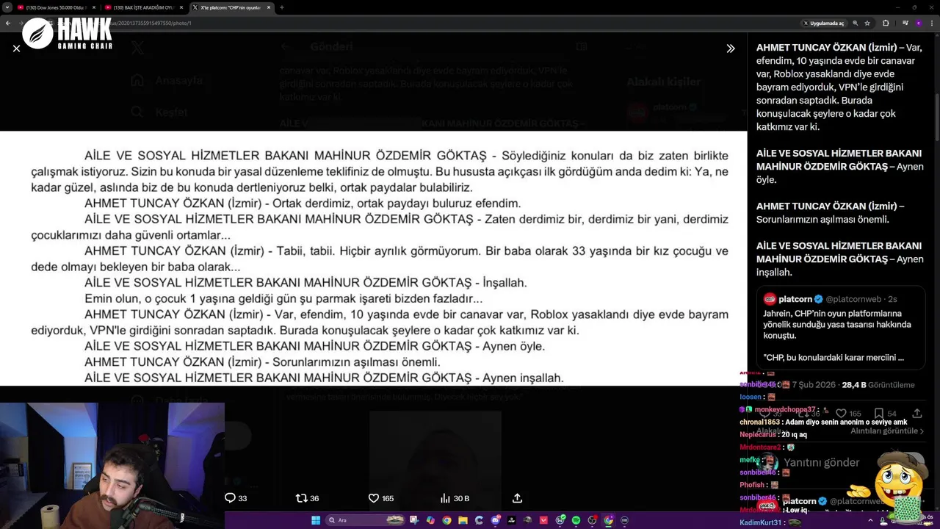This screenshot has height=529, width=940.
Task: Open the zoom magnifier in the address bar
Action: pos(856,23)
